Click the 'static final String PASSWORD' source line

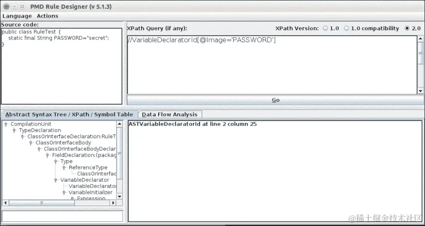tap(59, 38)
